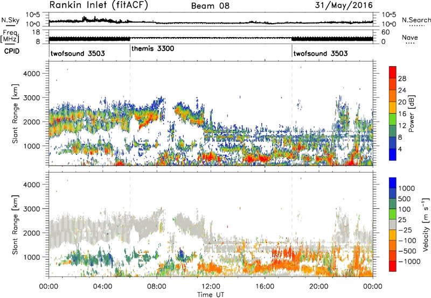Image resolution: width=431 pixels, height=298 pixels.
Task: Click the '1000' range tick of the velocity panel
Action: click(31, 257)
